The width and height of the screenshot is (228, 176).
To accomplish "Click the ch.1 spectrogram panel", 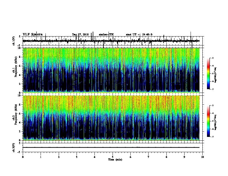I will 111,70.
